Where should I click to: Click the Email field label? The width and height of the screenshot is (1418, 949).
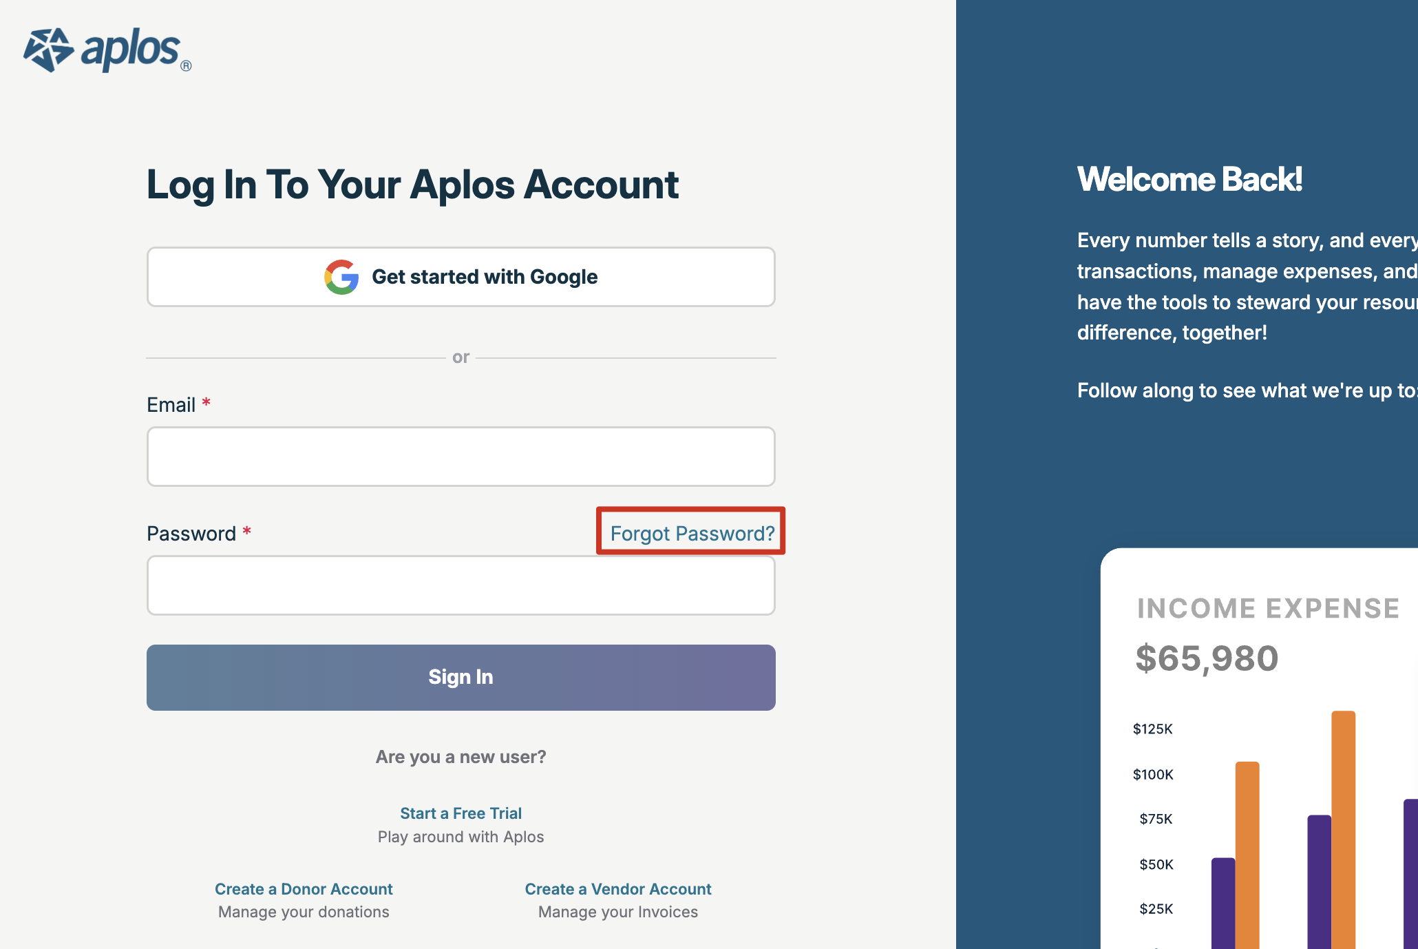click(x=171, y=405)
